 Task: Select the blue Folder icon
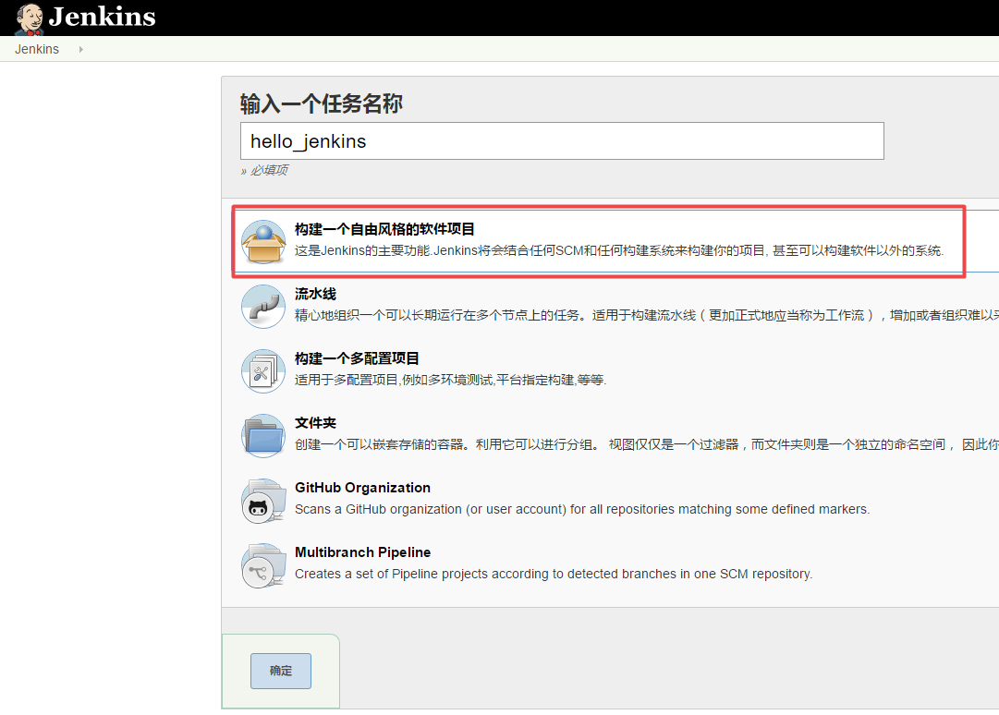click(263, 435)
